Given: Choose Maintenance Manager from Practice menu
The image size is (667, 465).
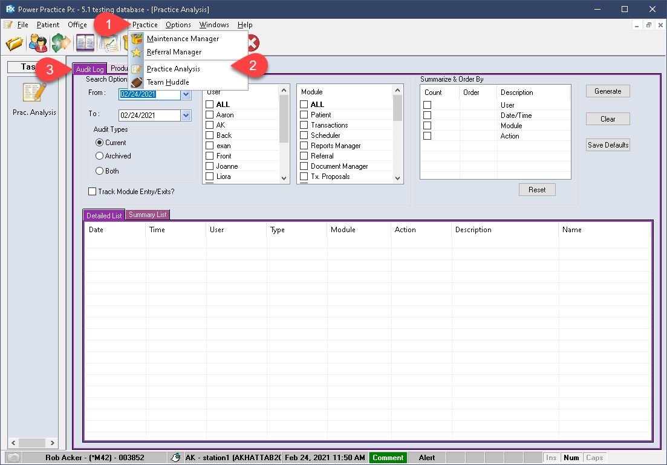Looking at the screenshot, I should pyautogui.click(x=183, y=39).
